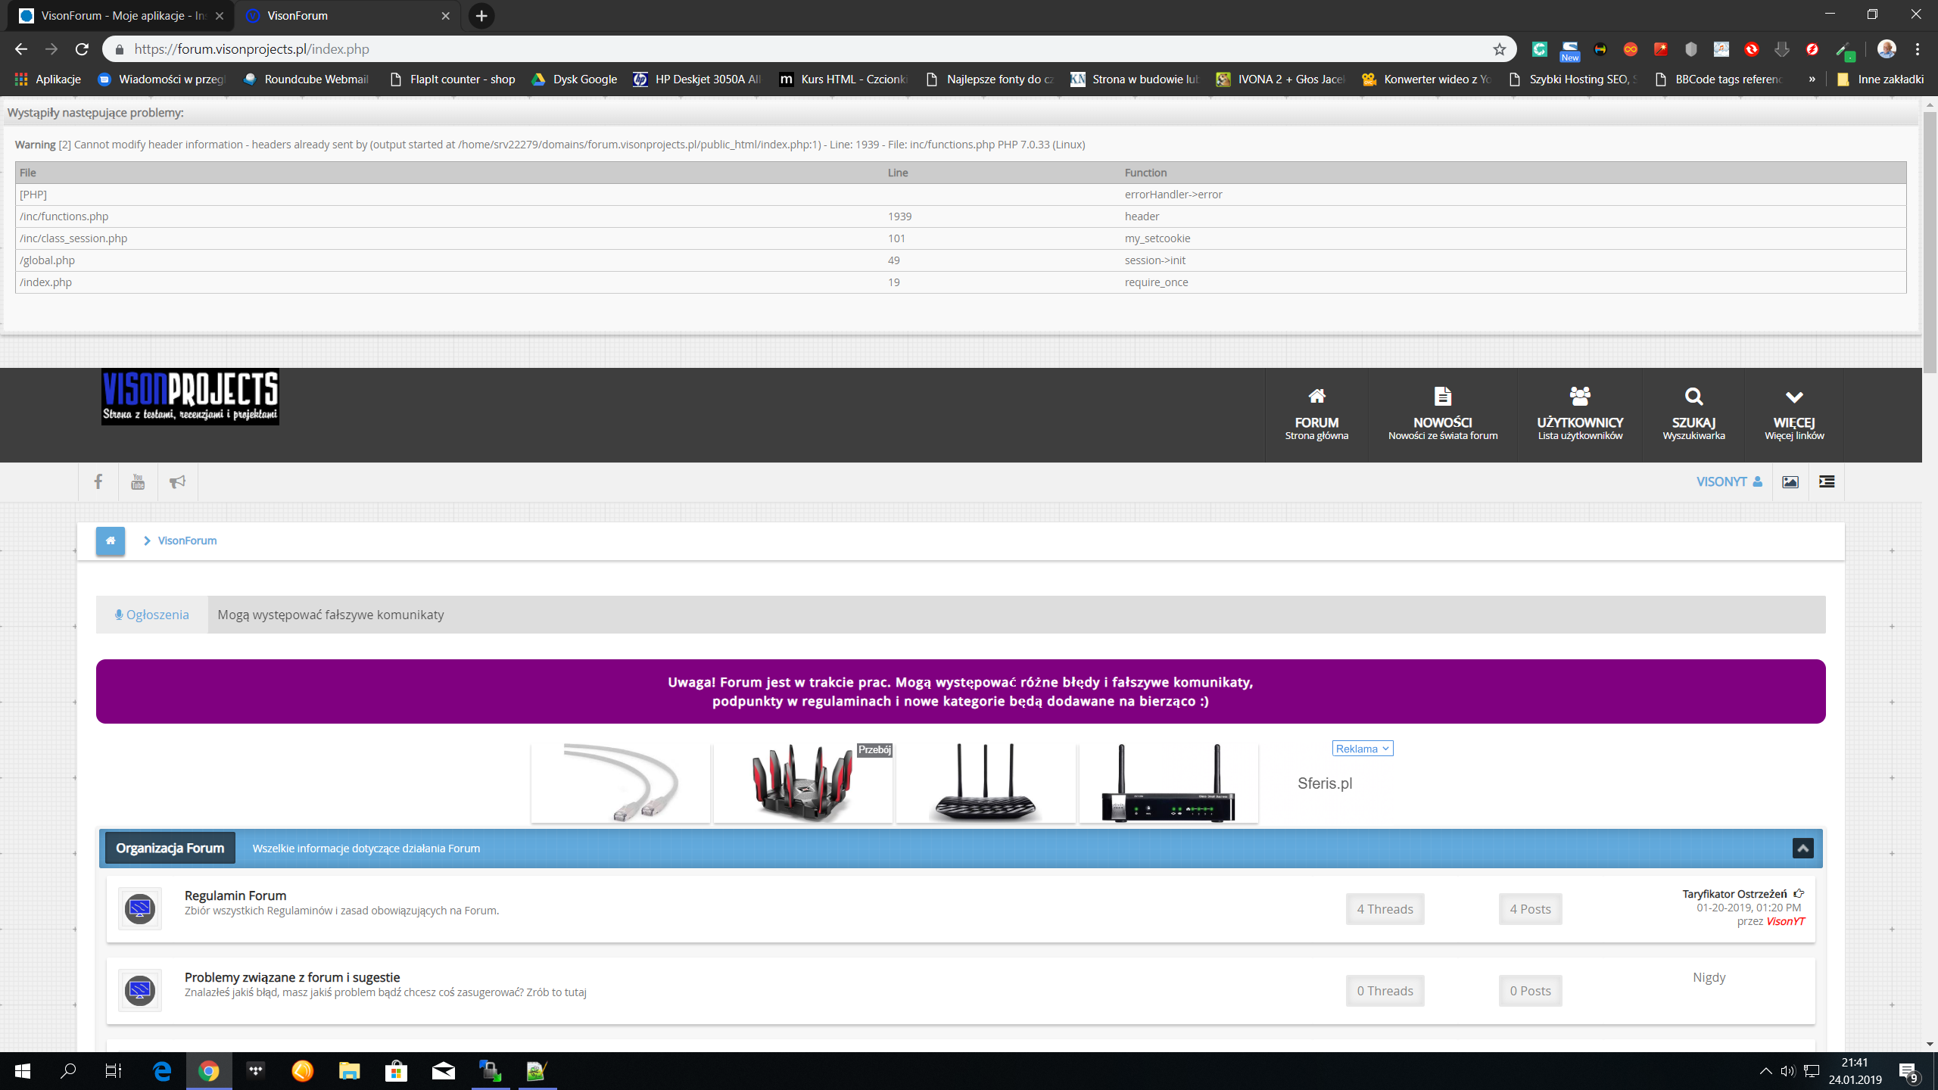This screenshot has width=1938, height=1090.
Task: Expand the WIĘCEJ links dropdown
Action: [1794, 415]
